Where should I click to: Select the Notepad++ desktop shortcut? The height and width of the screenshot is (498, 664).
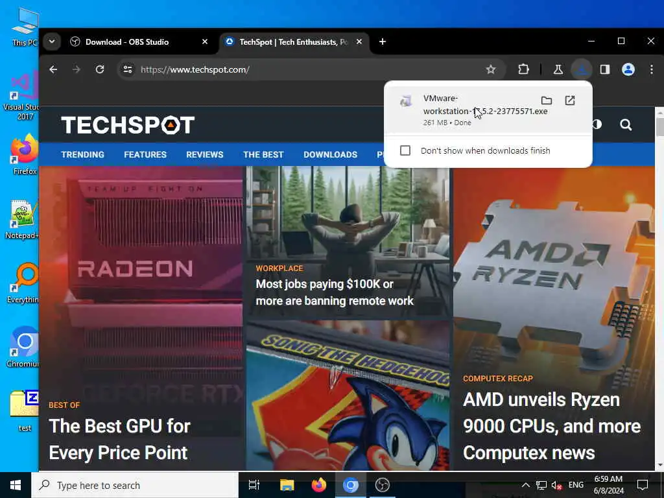[23, 219]
